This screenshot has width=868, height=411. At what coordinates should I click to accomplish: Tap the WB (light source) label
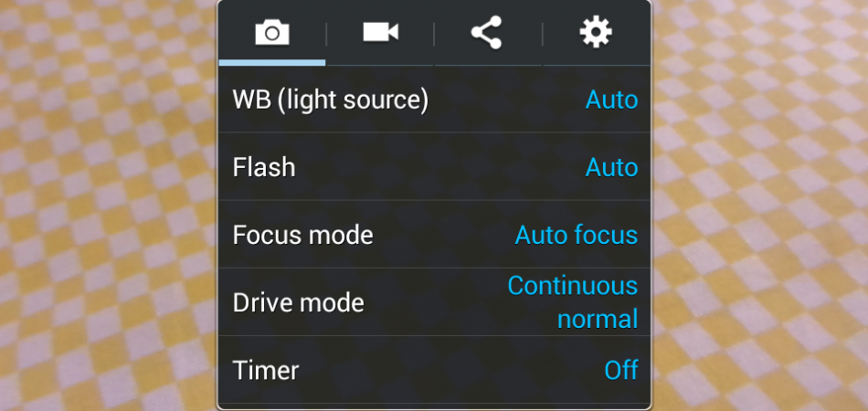pyautogui.click(x=331, y=100)
